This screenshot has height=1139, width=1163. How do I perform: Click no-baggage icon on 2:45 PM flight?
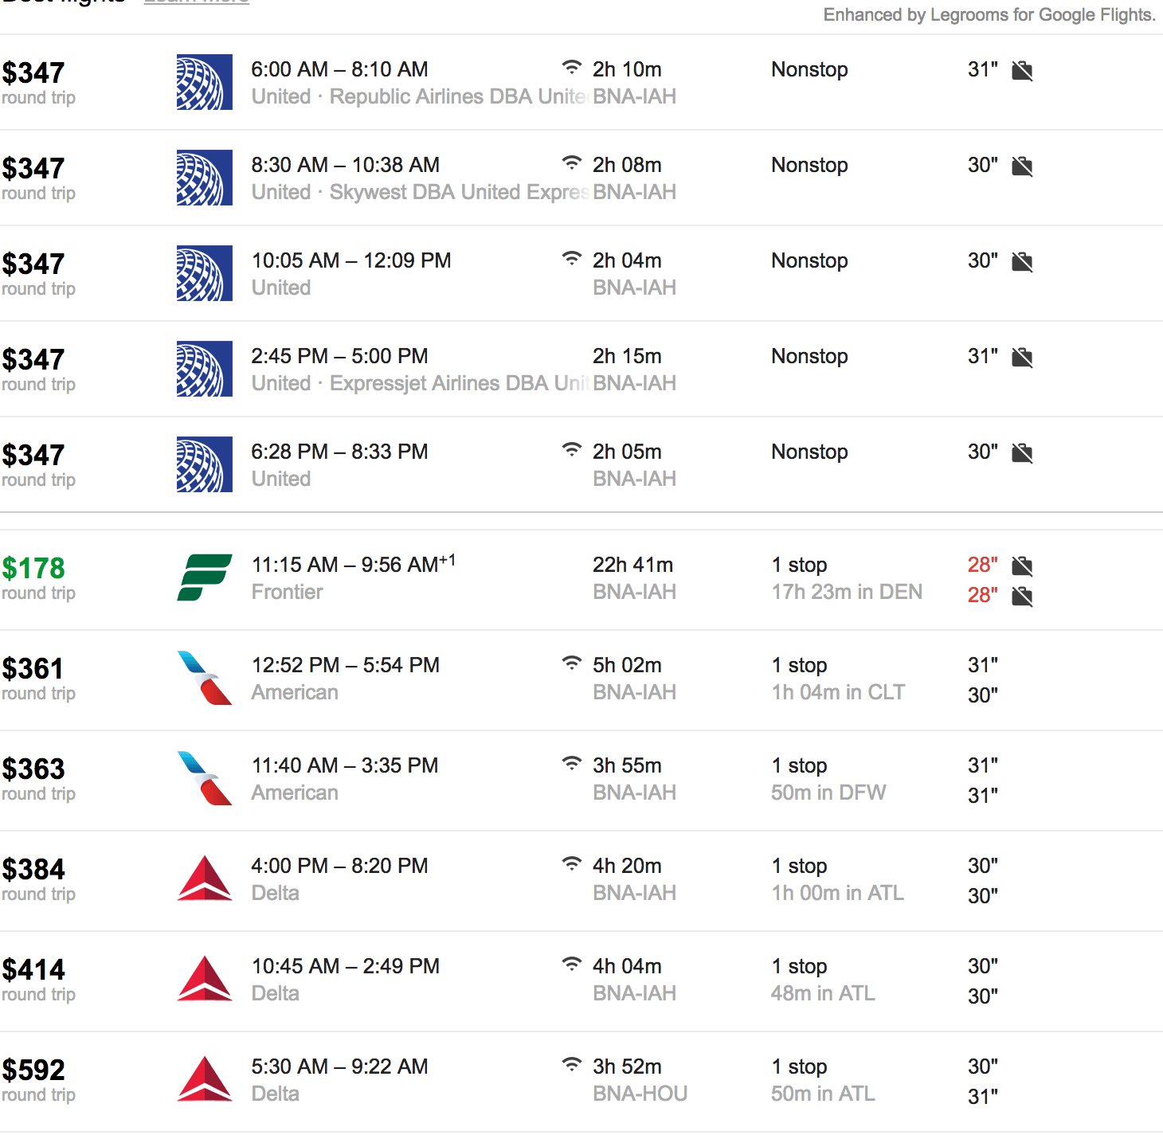(1022, 358)
